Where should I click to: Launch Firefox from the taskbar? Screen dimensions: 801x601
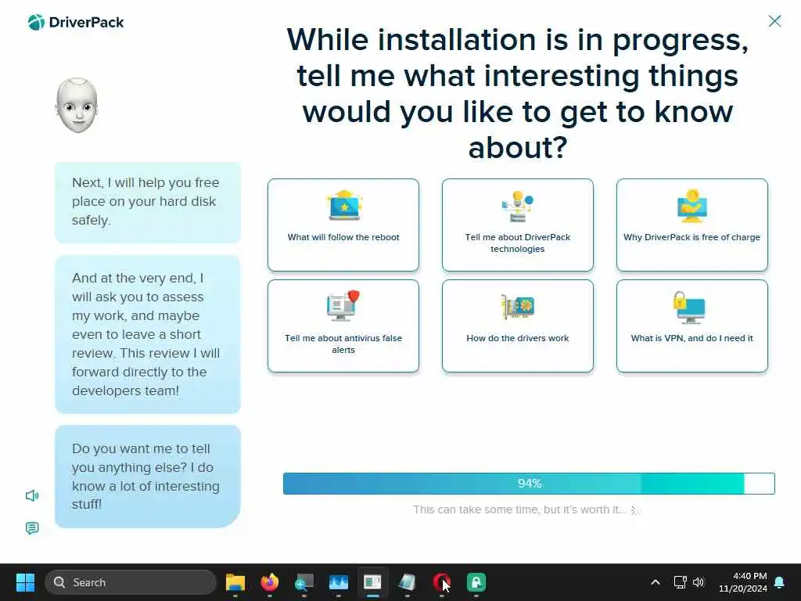[270, 582]
